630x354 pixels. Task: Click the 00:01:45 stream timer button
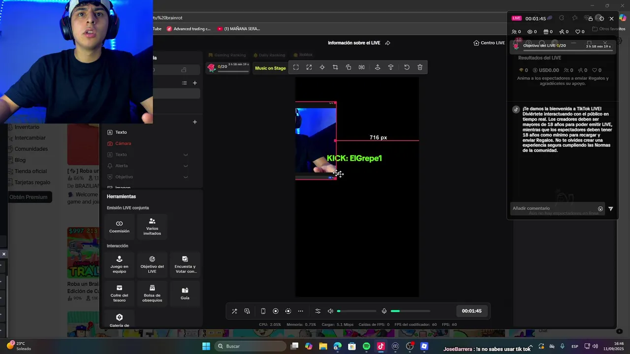(472, 311)
